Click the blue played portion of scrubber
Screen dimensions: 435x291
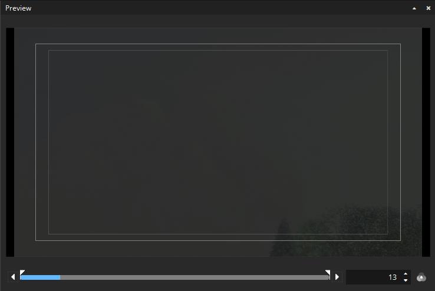(40, 277)
